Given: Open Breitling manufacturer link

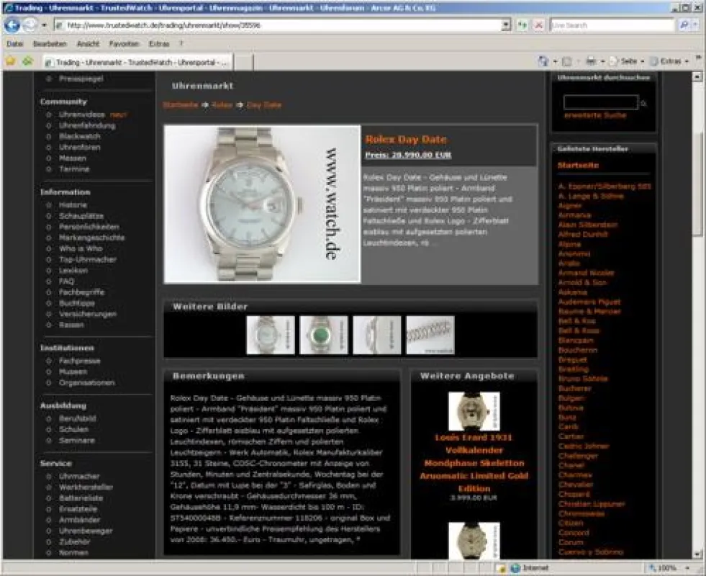Looking at the screenshot, I should tap(573, 369).
